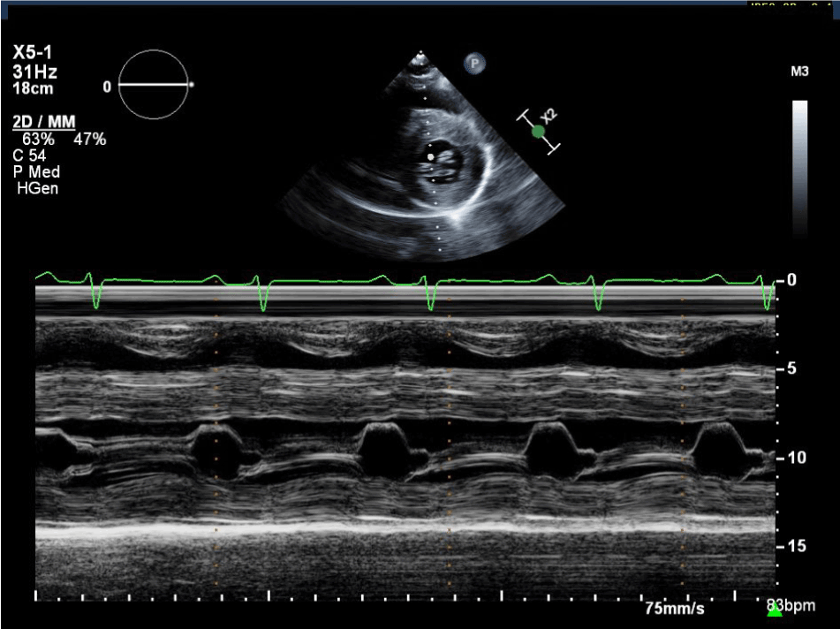Click the small dot on rotation circle edge
The width and height of the screenshot is (840, 629).
click(192, 86)
